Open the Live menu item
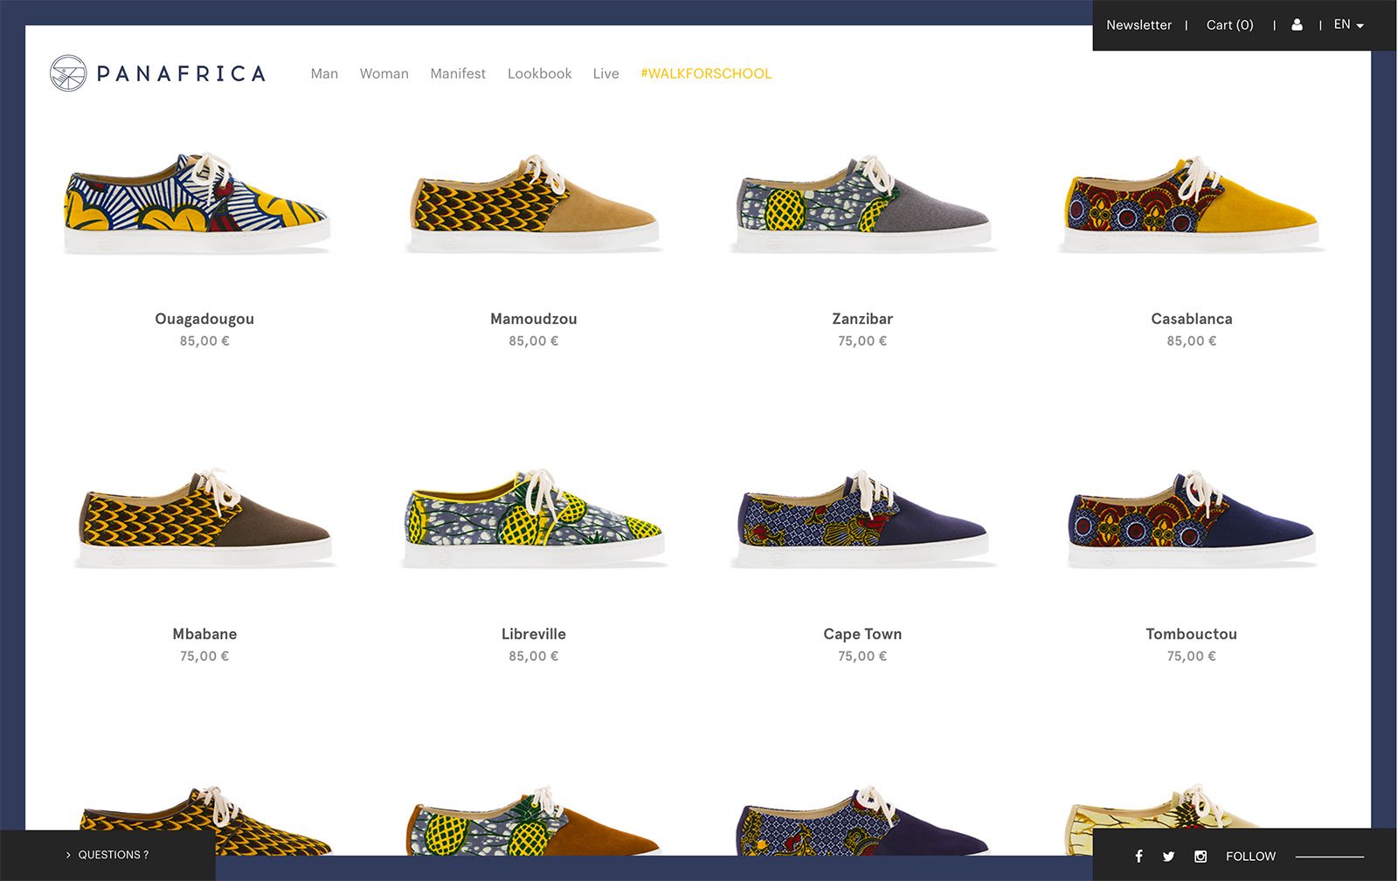This screenshot has width=1398, height=881. point(606,73)
